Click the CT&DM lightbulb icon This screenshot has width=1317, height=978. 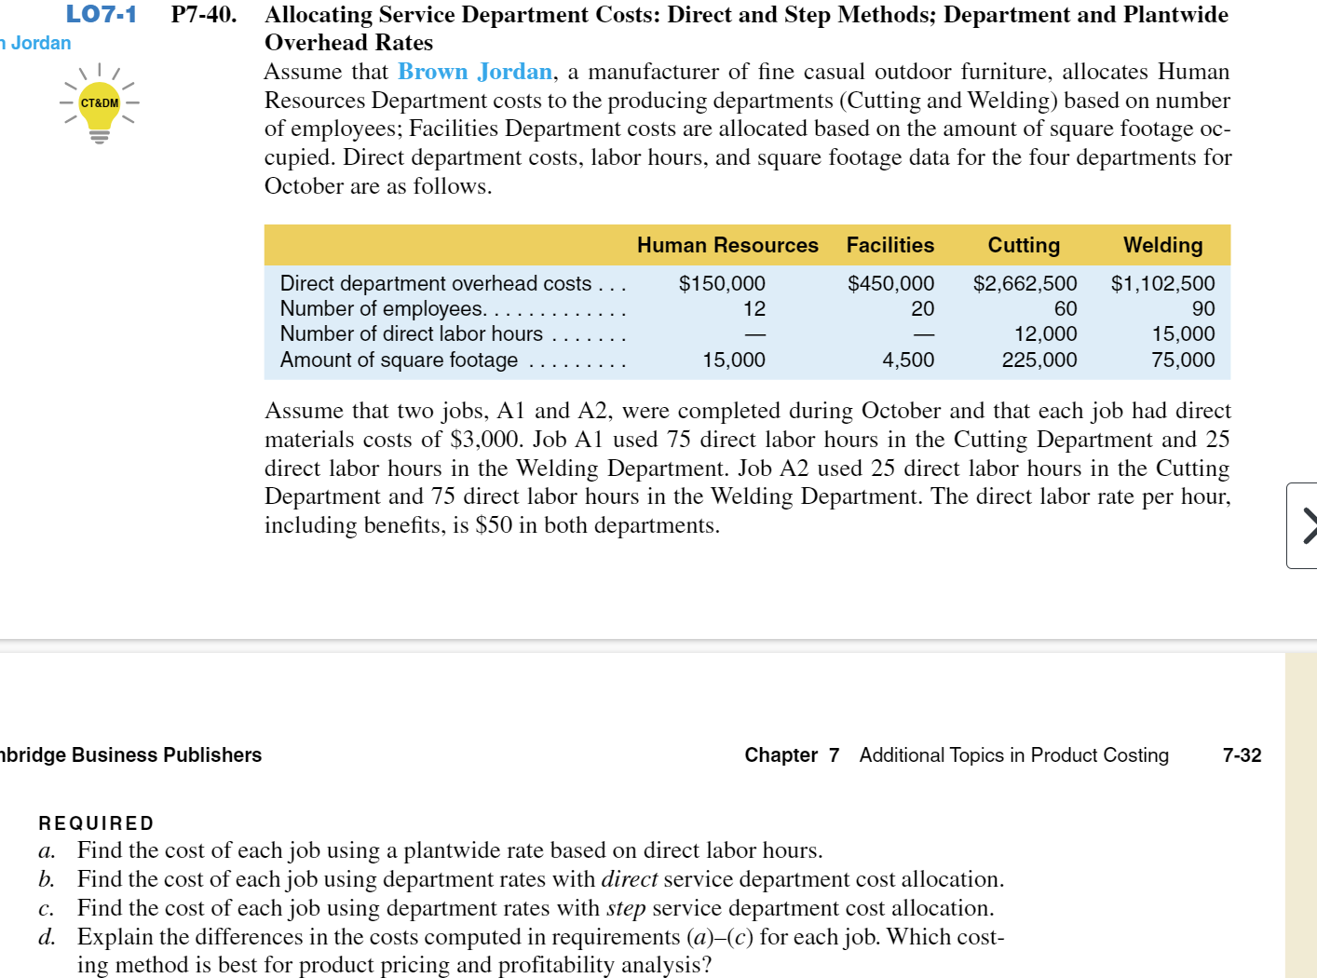click(98, 104)
